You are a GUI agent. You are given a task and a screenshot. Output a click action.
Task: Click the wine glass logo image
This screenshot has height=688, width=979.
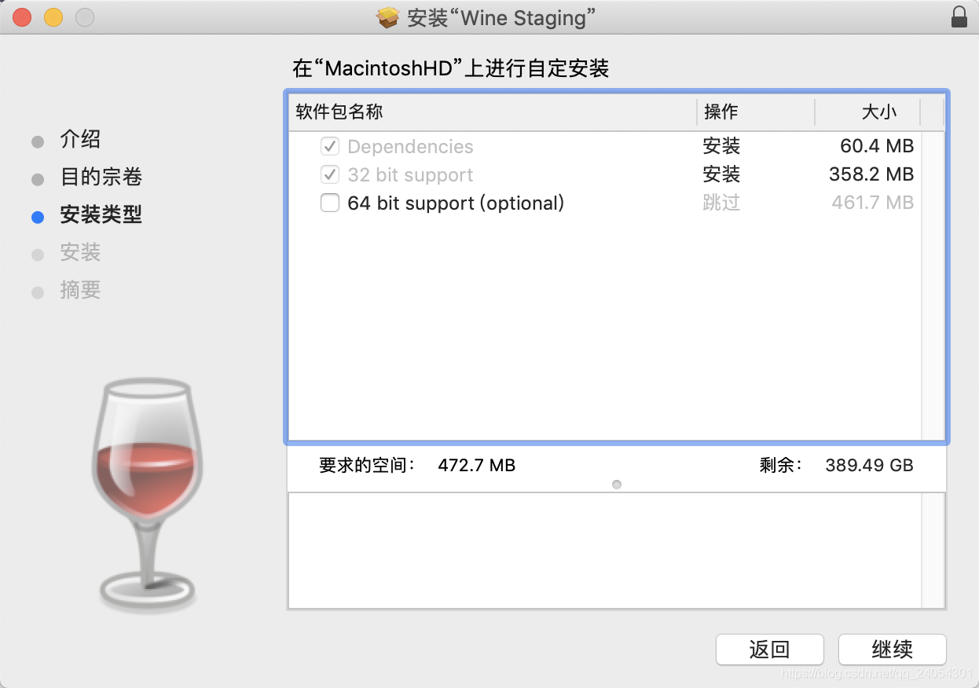click(x=148, y=496)
